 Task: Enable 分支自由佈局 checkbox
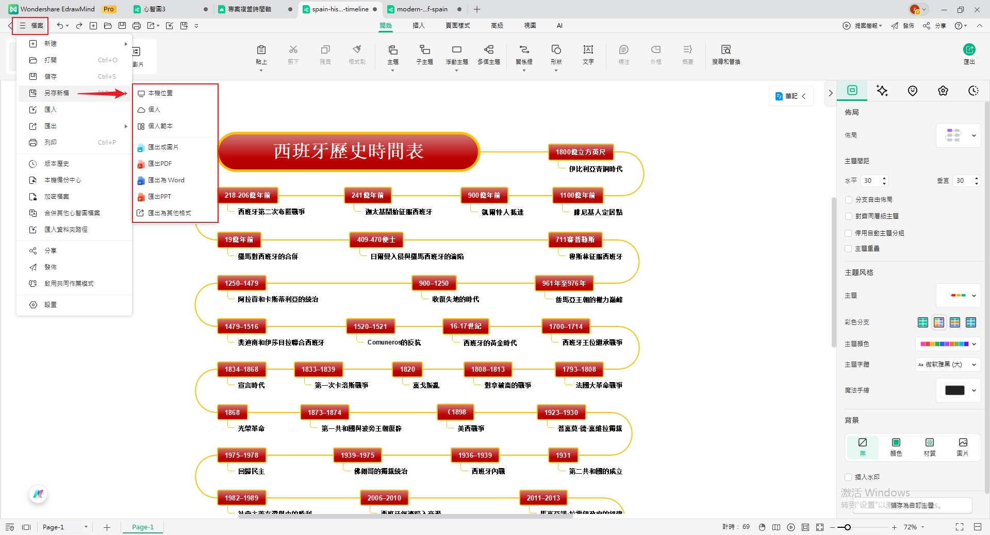[848, 200]
